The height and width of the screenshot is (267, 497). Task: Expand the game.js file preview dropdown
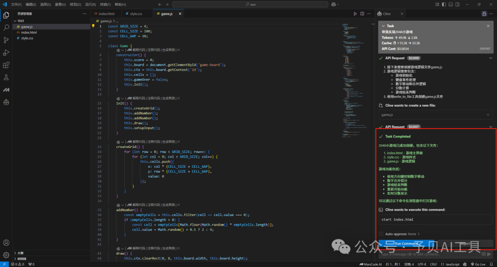coord(488,115)
